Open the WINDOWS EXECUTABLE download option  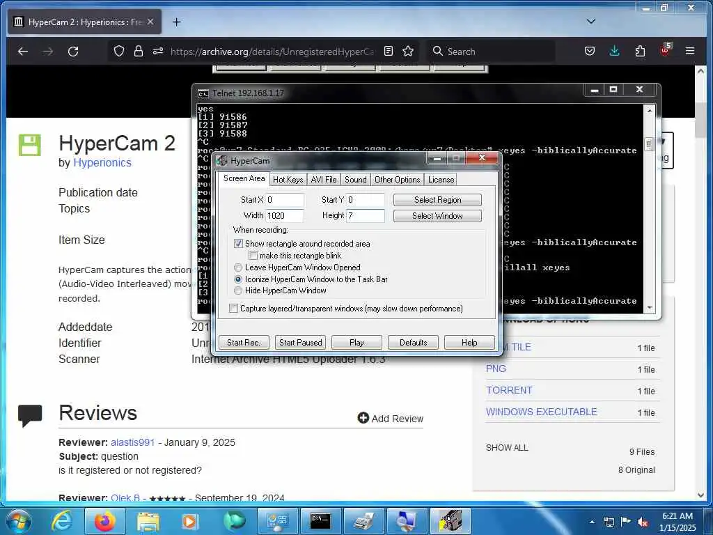(541, 412)
